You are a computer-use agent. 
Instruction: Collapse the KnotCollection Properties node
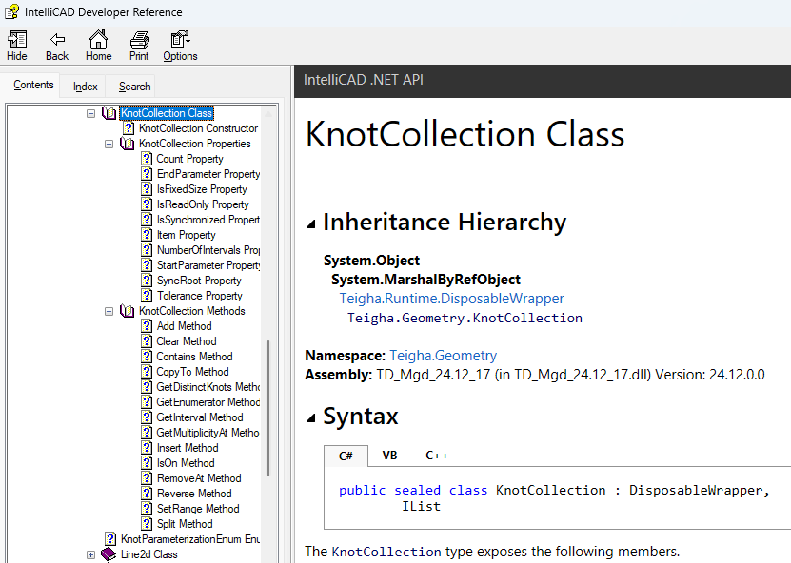pos(109,145)
